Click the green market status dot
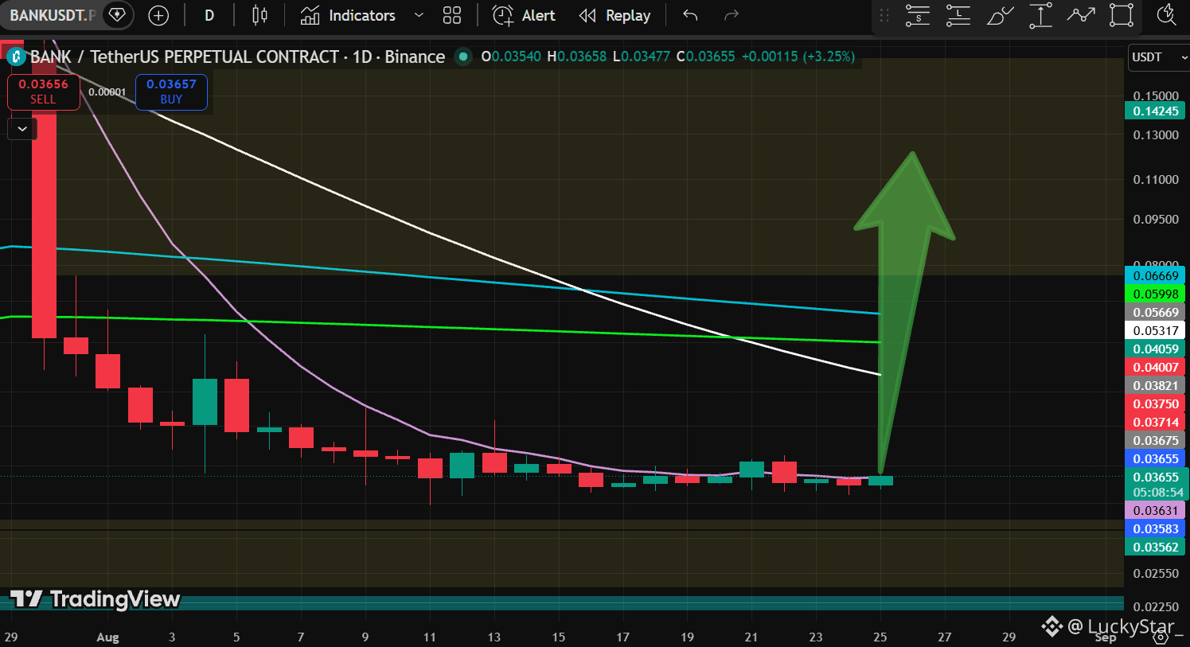Screen dimensions: 1190x647 click(462, 57)
